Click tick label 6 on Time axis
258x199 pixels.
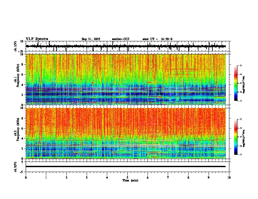click(x=148, y=178)
